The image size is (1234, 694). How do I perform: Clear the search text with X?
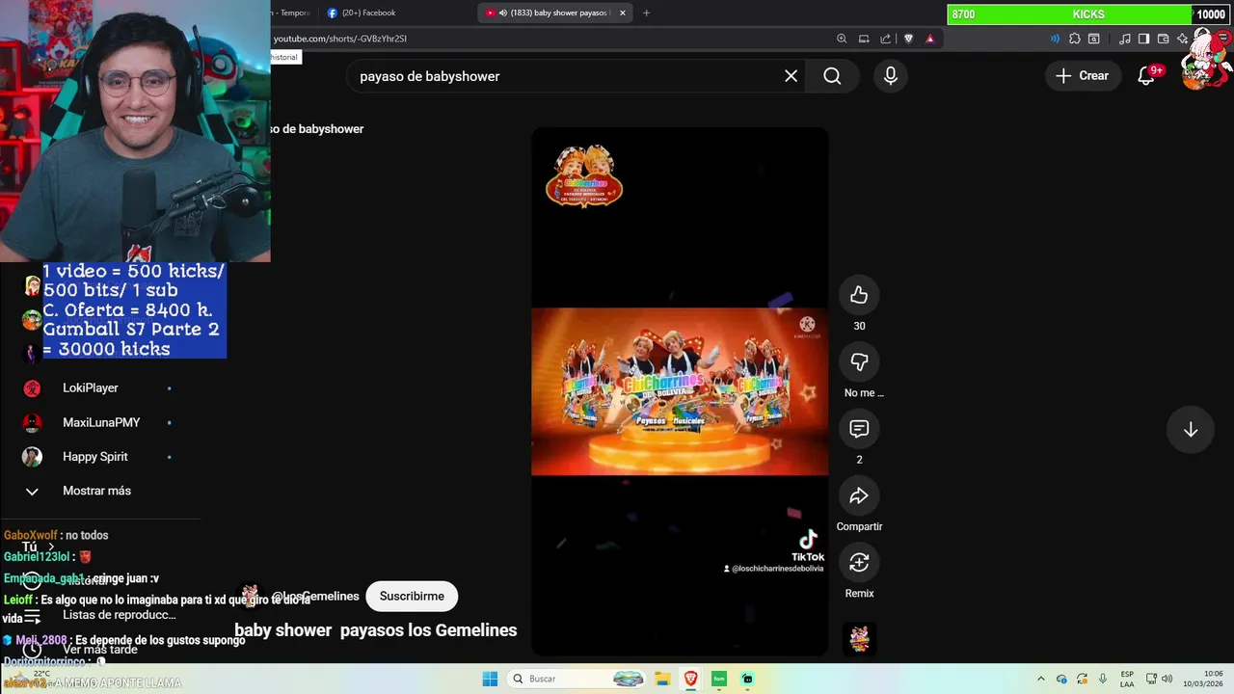tap(791, 76)
